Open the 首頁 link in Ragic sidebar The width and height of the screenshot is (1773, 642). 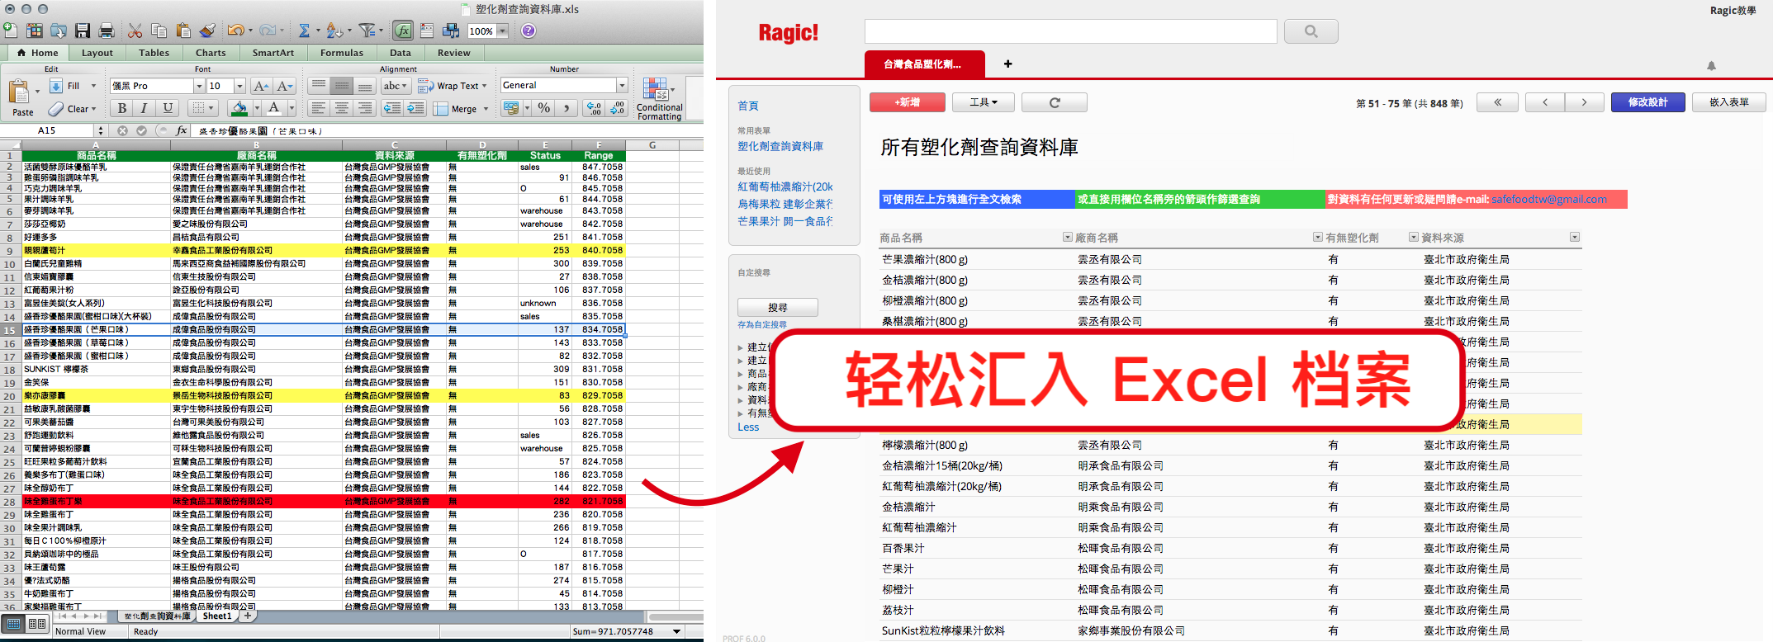tap(748, 106)
